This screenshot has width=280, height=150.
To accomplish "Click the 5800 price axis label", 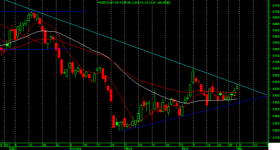I will [276, 49].
